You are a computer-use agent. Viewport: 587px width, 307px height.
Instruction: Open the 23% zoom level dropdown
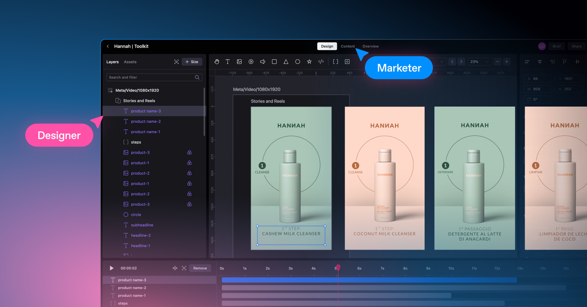[x=480, y=62]
